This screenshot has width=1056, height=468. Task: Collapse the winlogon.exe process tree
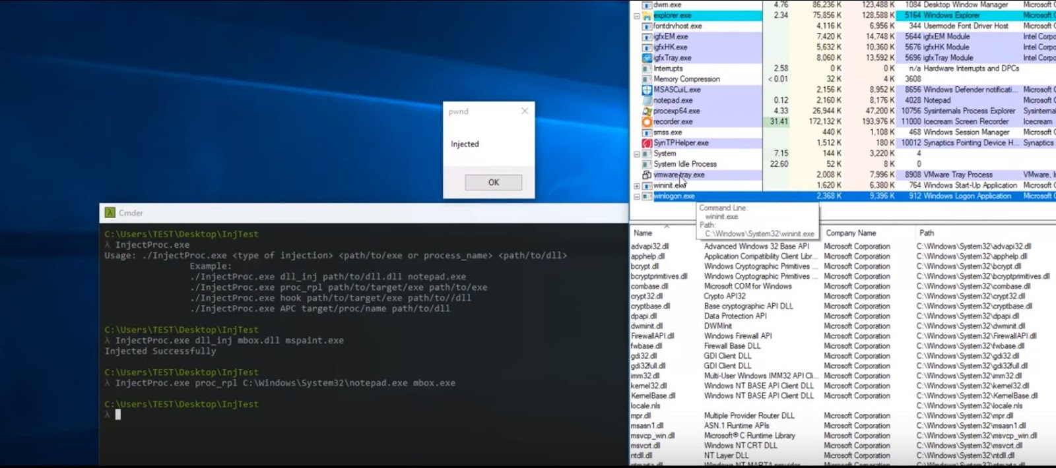[637, 196]
